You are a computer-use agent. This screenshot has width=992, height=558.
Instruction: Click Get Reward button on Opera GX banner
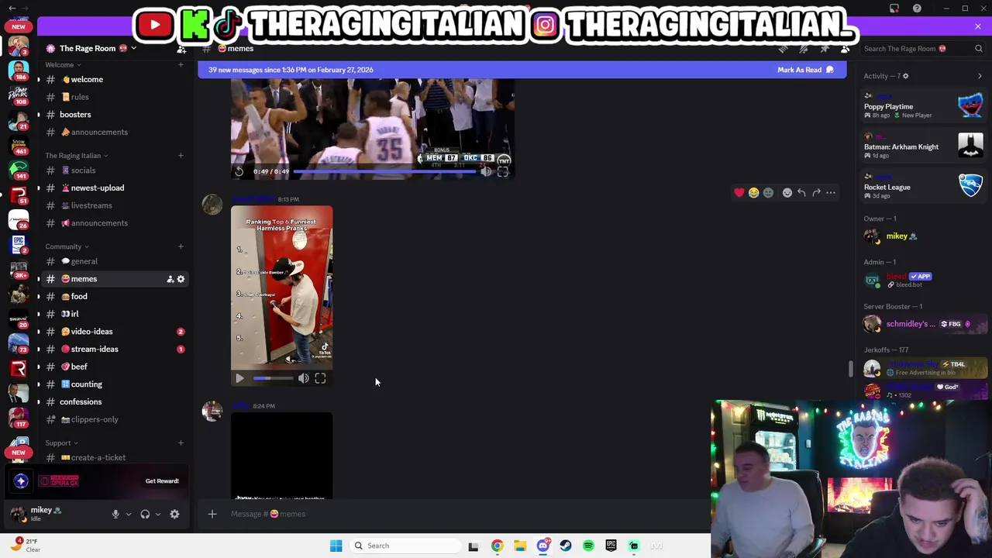coord(162,481)
